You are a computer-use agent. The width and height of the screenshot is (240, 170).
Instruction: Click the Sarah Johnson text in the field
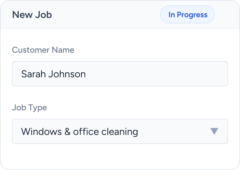point(53,74)
